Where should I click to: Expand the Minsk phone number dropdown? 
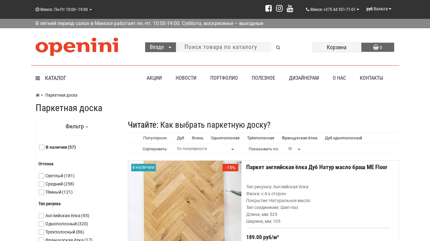332,9
